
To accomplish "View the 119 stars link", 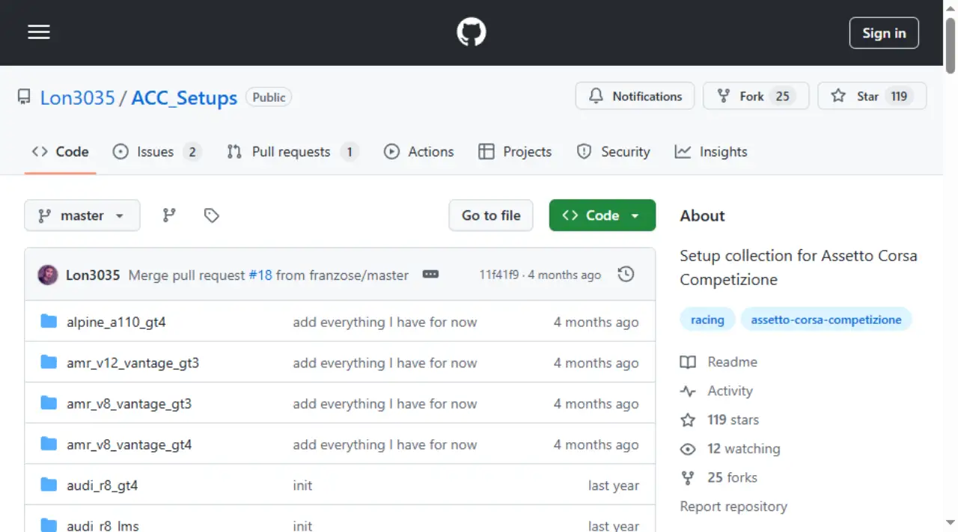I will point(719,420).
